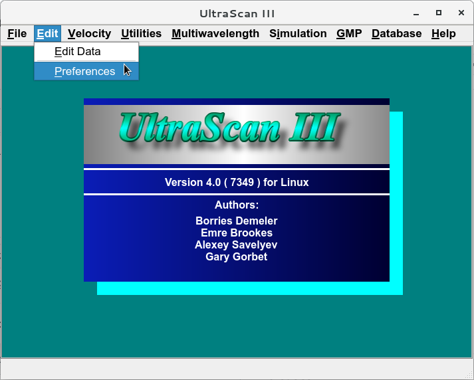Open the GMP menu
This screenshot has height=380, width=474.
(349, 33)
